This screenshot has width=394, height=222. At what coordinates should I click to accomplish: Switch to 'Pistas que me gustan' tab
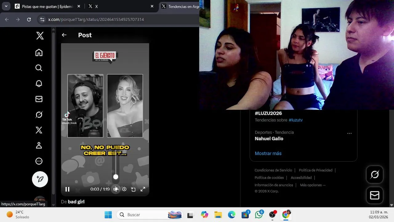click(x=48, y=6)
